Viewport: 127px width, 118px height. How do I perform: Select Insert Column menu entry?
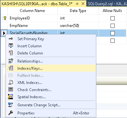(x=51, y=46)
